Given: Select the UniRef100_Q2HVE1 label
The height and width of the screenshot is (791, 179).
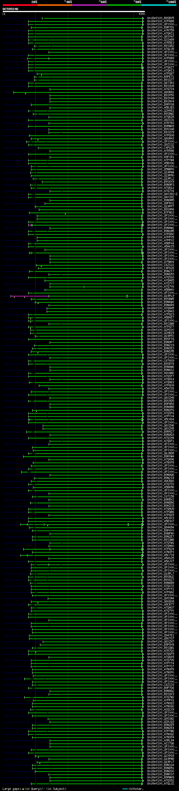Looking at the screenshot, I should [160, 111].
